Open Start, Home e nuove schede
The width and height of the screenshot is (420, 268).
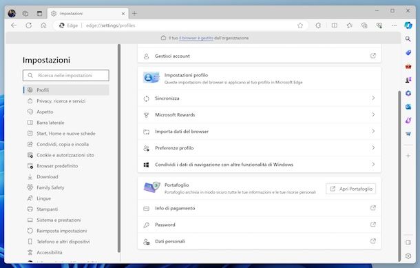(x=66, y=134)
